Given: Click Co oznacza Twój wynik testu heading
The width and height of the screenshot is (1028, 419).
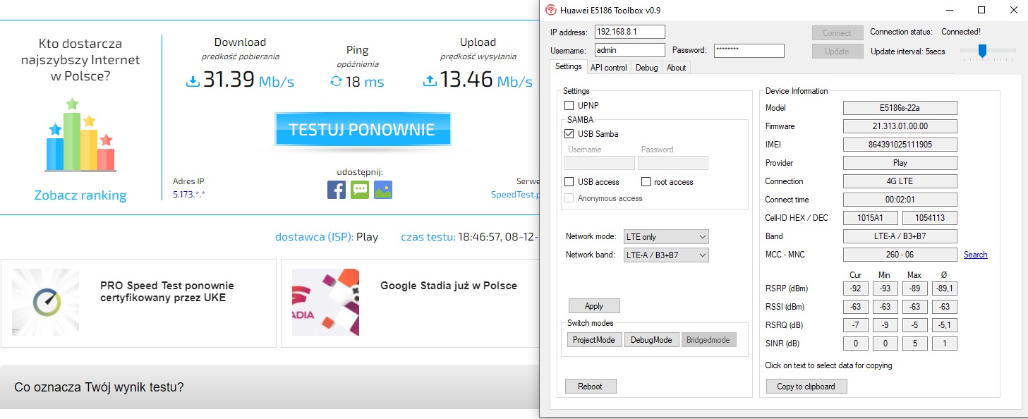Looking at the screenshot, I should click(99, 387).
